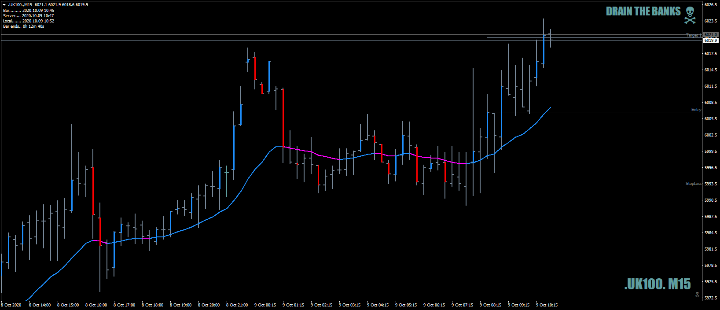
Task: Click the '8 Oct 20:00' time axis label
Action: (209, 305)
